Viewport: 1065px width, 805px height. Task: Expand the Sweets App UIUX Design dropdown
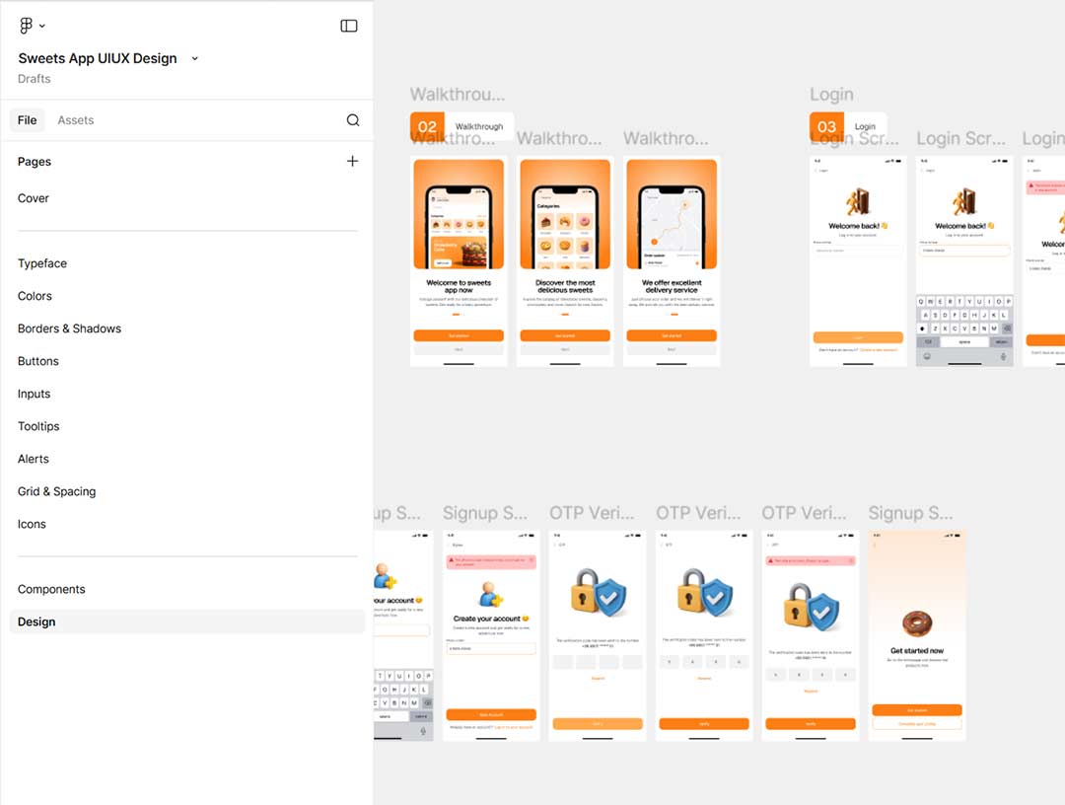[x=194, y=58]
